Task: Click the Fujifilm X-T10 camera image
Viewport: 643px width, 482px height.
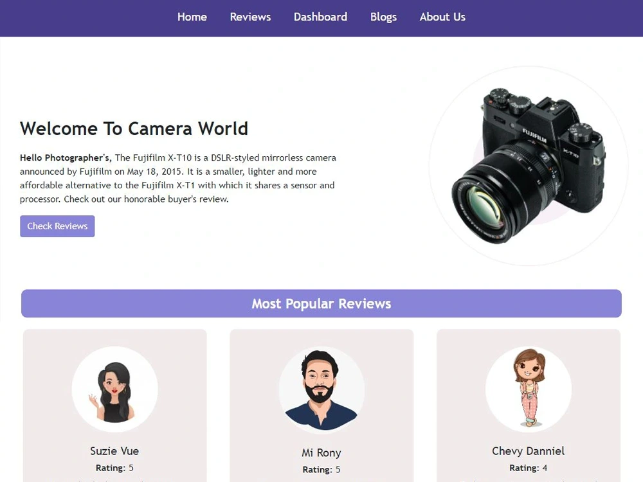Action: pos(529,166)
